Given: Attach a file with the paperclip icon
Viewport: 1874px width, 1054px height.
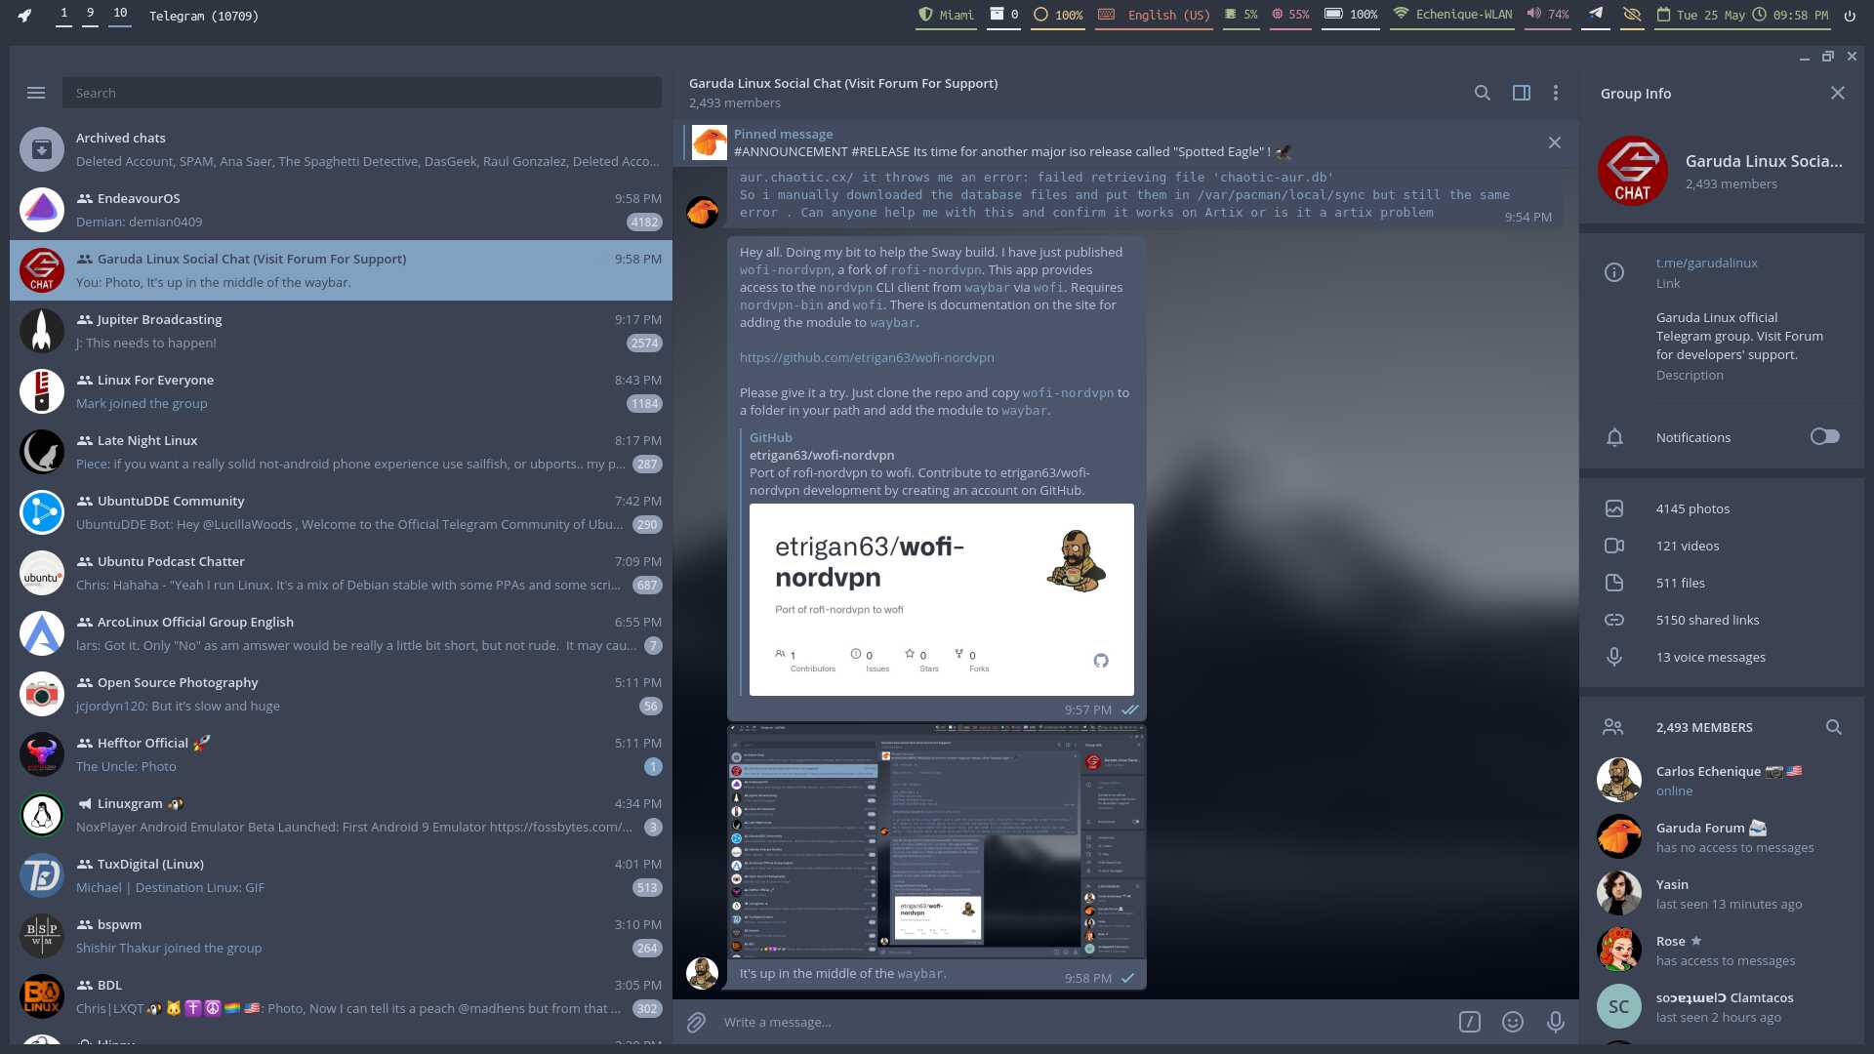Looking at the screenshot, I should click(696, 1022).
